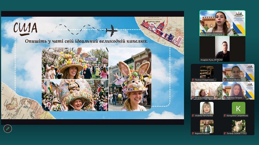
Task: Click the Violetta Panchenko participant video
Action: (x=207, y=108)
